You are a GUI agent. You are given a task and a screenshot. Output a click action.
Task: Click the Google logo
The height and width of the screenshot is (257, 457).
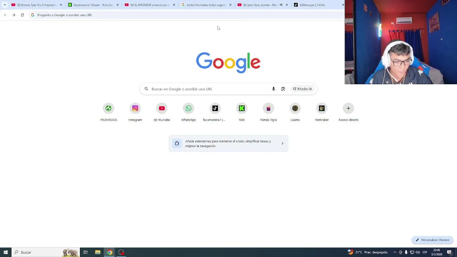pyautogui.click(x=228, y=63)
